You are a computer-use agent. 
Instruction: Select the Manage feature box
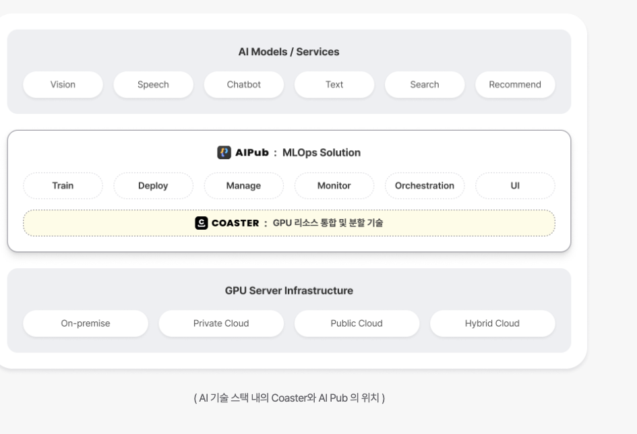(x=244, y=185)
